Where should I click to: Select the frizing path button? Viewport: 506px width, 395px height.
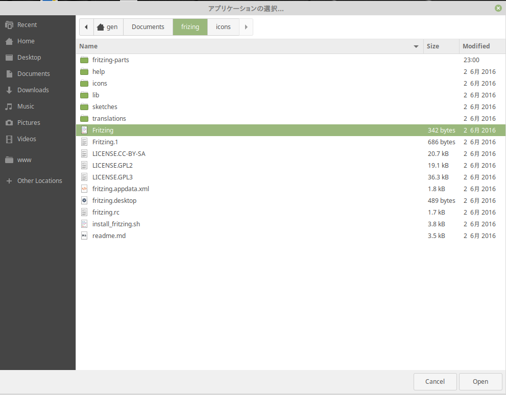[190, 27]
